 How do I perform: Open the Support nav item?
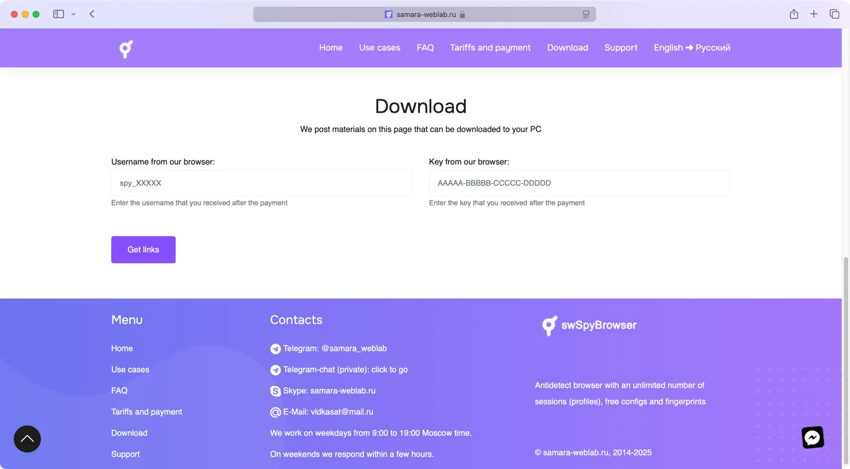pyautogui.click(x=621, y=47)
